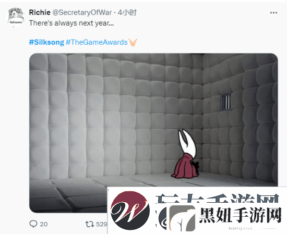Open the three-dot more options menu
Screen dimensions: 287x234
pyautogui.click(x=273, y=13)
